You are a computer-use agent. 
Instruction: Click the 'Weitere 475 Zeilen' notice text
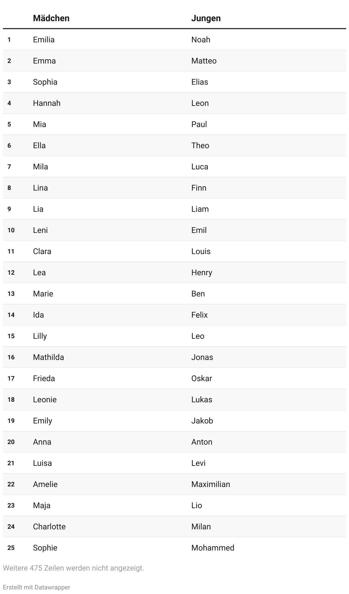(x=74, y=568)
